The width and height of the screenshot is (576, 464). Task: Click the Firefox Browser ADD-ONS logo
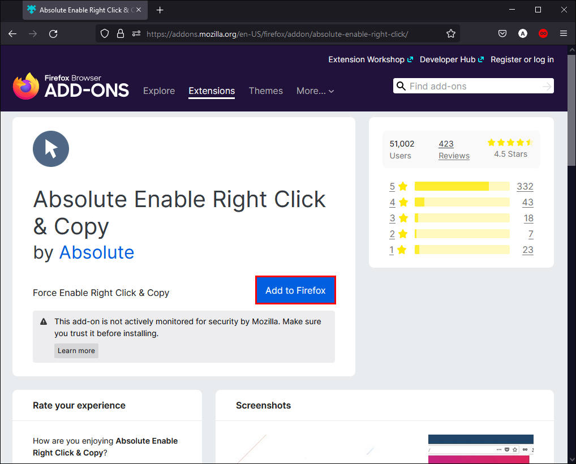[71, 87]
